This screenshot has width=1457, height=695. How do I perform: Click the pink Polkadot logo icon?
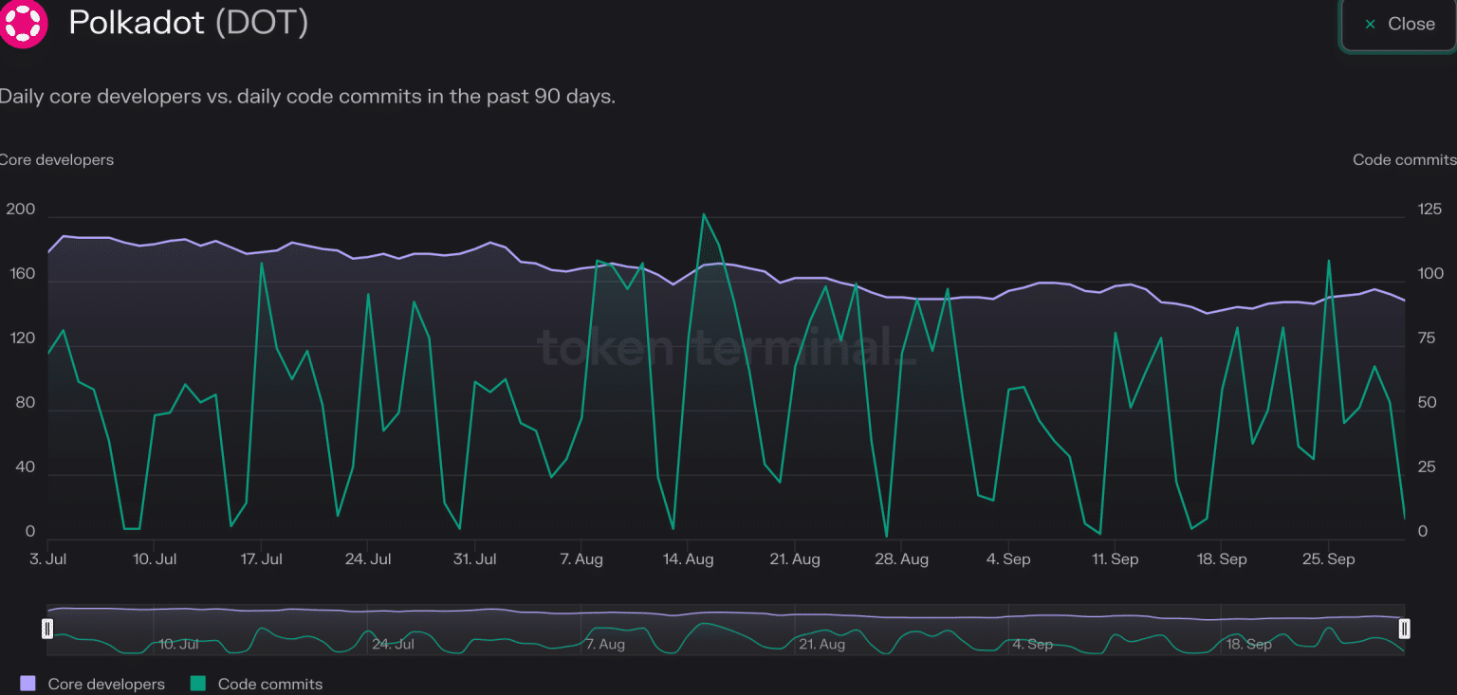[x=23, y=24]
